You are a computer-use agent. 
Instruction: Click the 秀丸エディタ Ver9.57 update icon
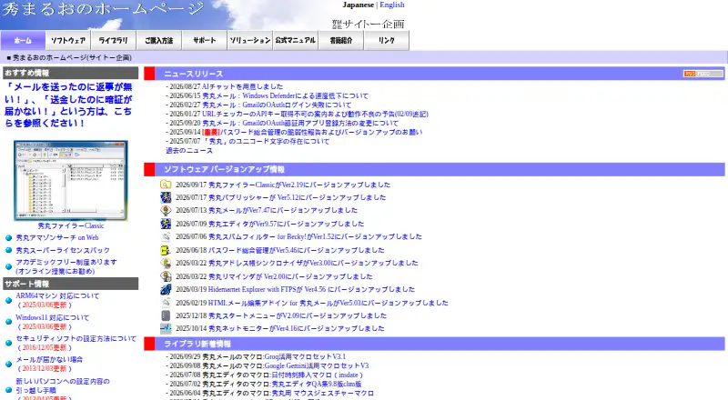pos(166,224)
